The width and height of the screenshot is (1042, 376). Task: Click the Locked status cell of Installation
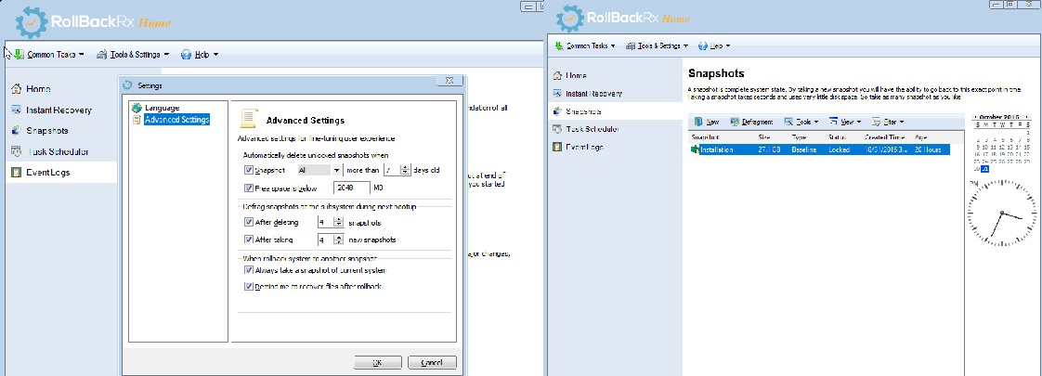pyautogui.click(x=840, y=149)
